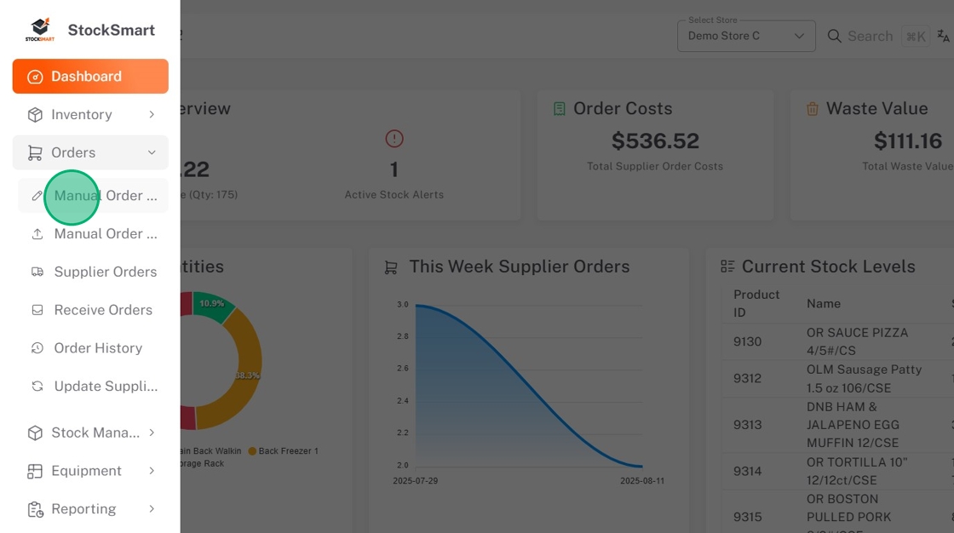Expand the Inventory submenu chevron
Viewport: 954px width, 533px height.
152,114
